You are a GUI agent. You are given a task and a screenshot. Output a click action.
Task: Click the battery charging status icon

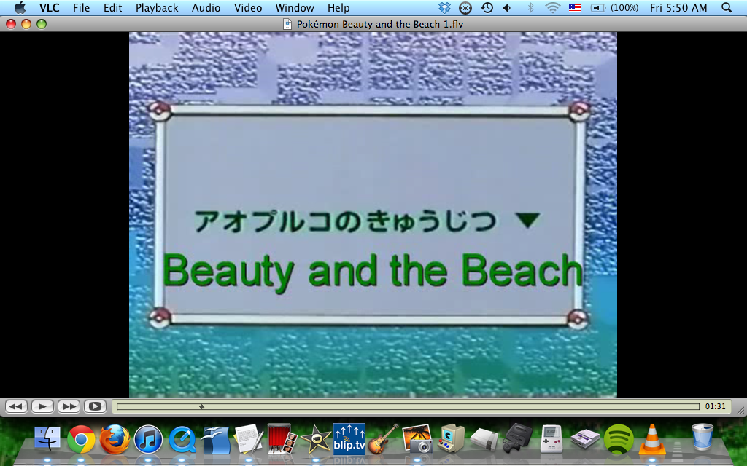[x=598, y=8]
